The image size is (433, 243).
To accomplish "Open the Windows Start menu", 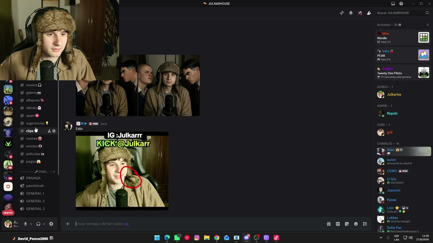I will click(157, 238).
